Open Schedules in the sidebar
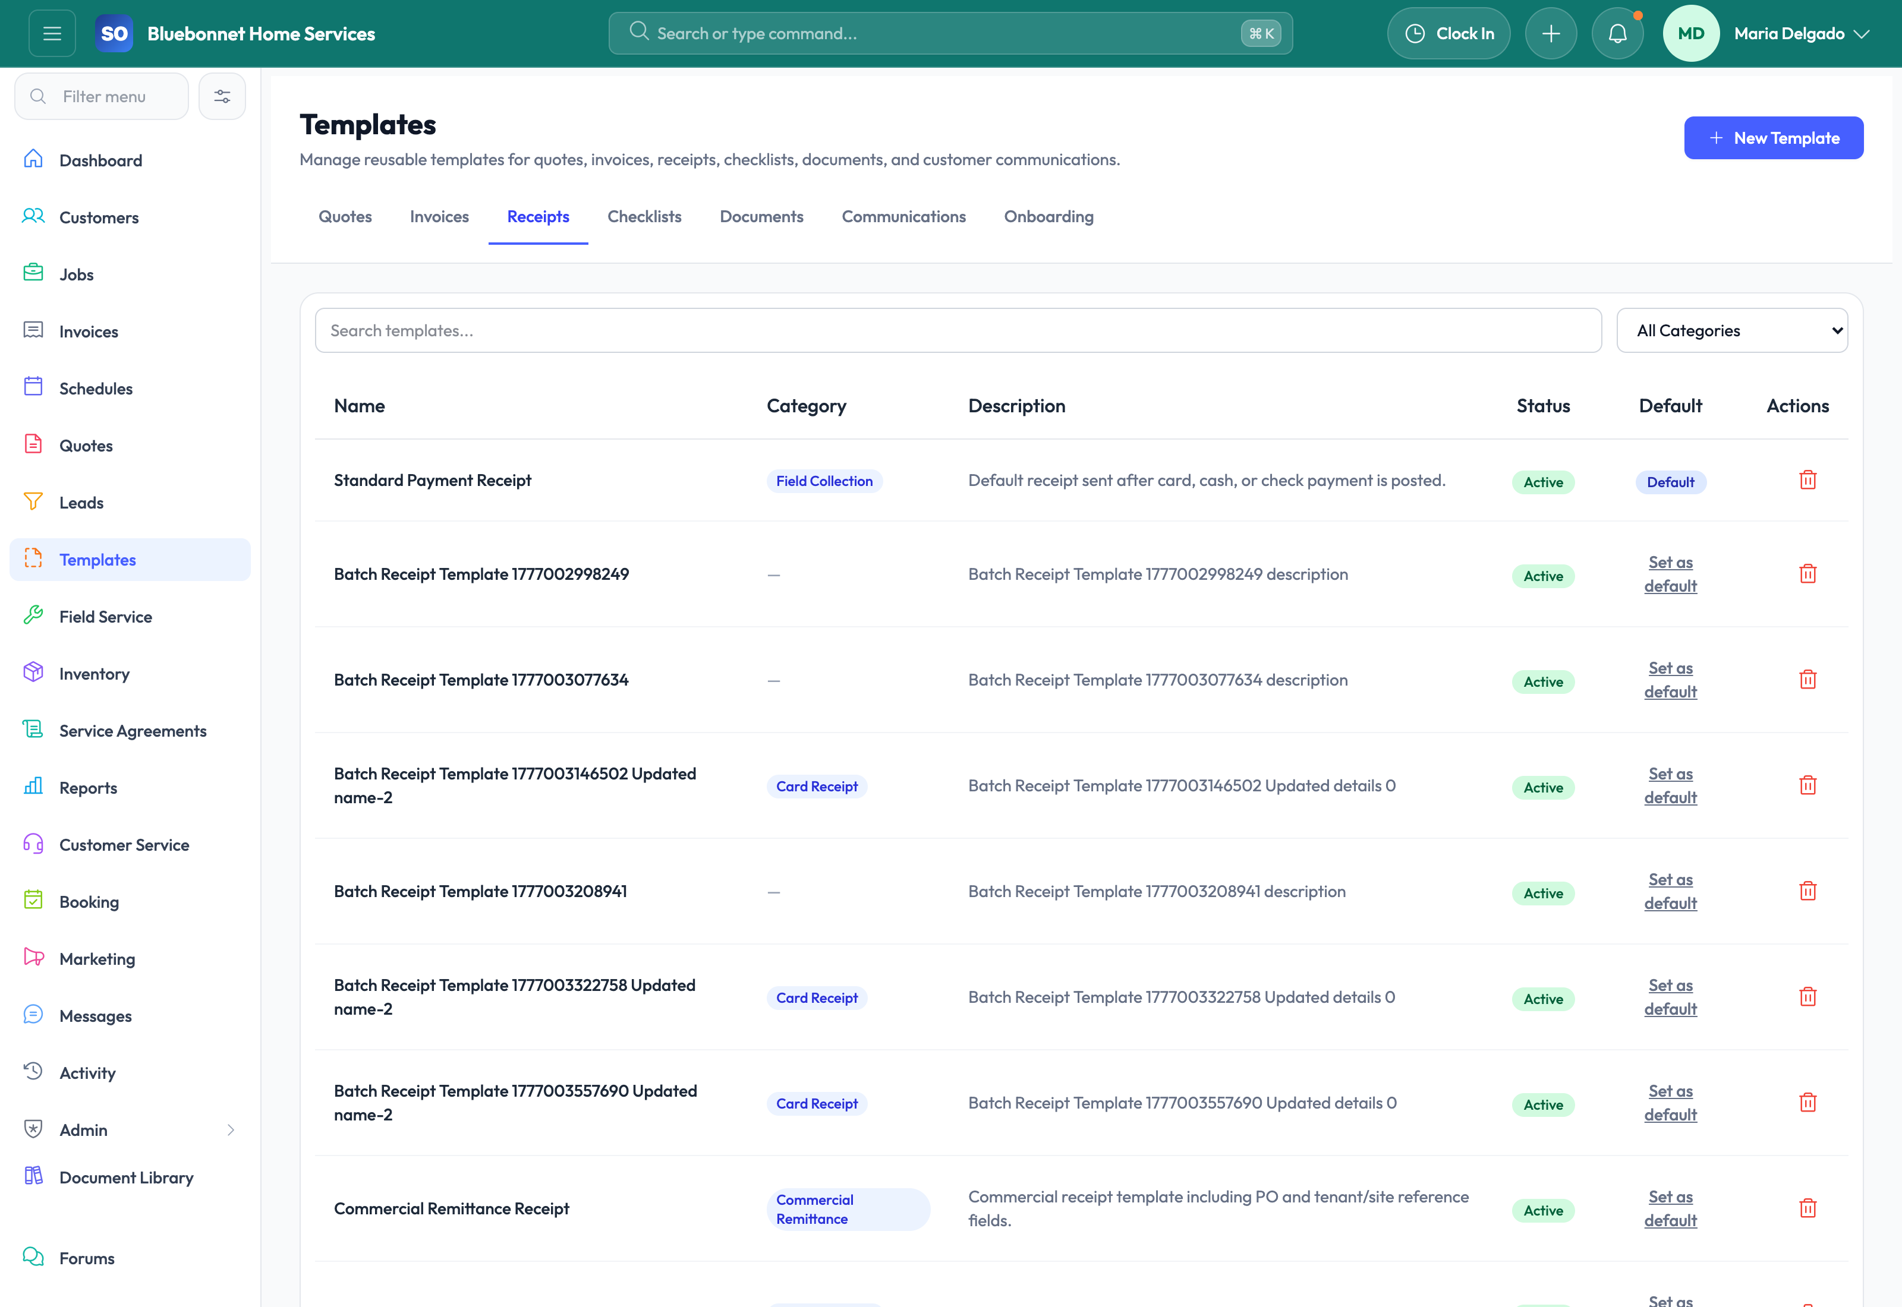 tap(130, 388)
